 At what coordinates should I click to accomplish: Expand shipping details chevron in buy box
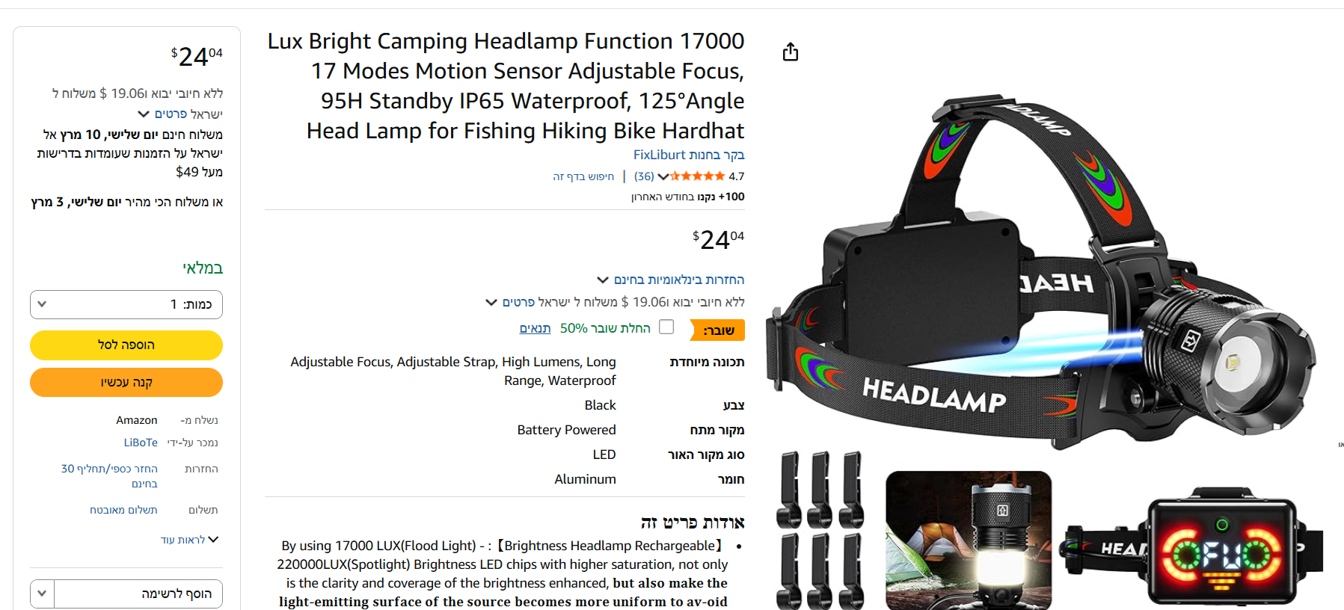144,114
